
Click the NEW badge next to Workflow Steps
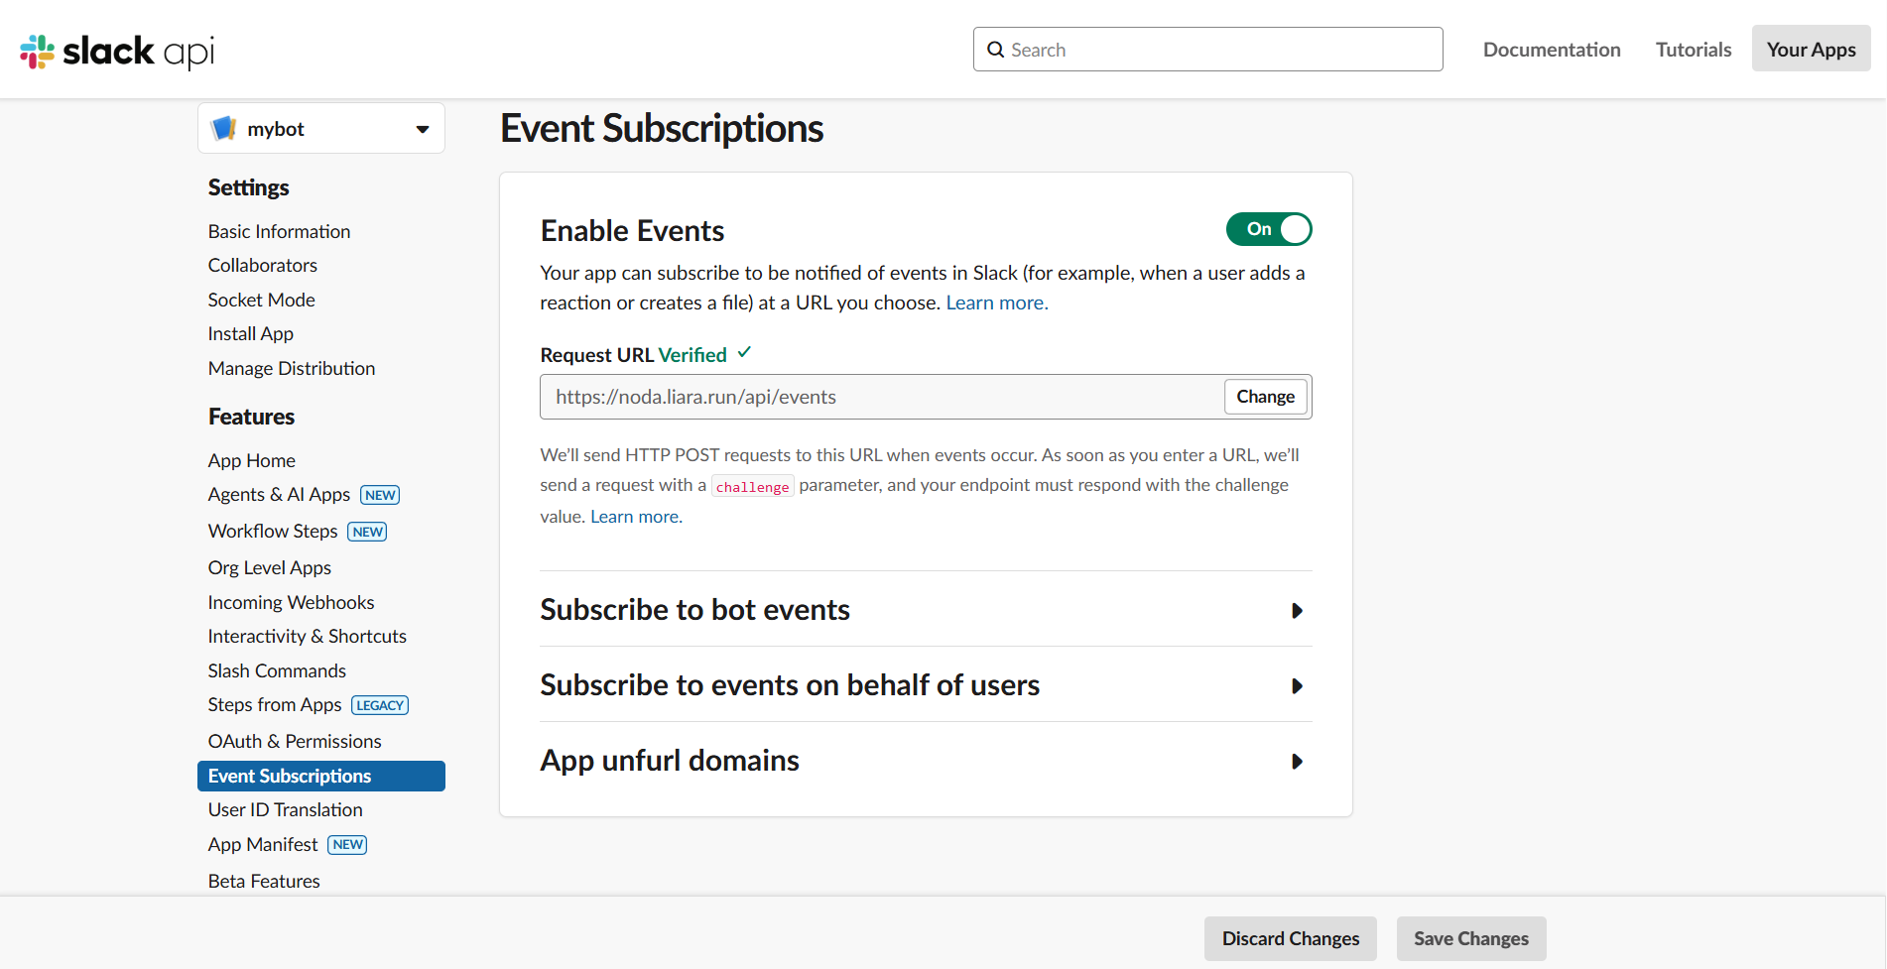(367, 532)
